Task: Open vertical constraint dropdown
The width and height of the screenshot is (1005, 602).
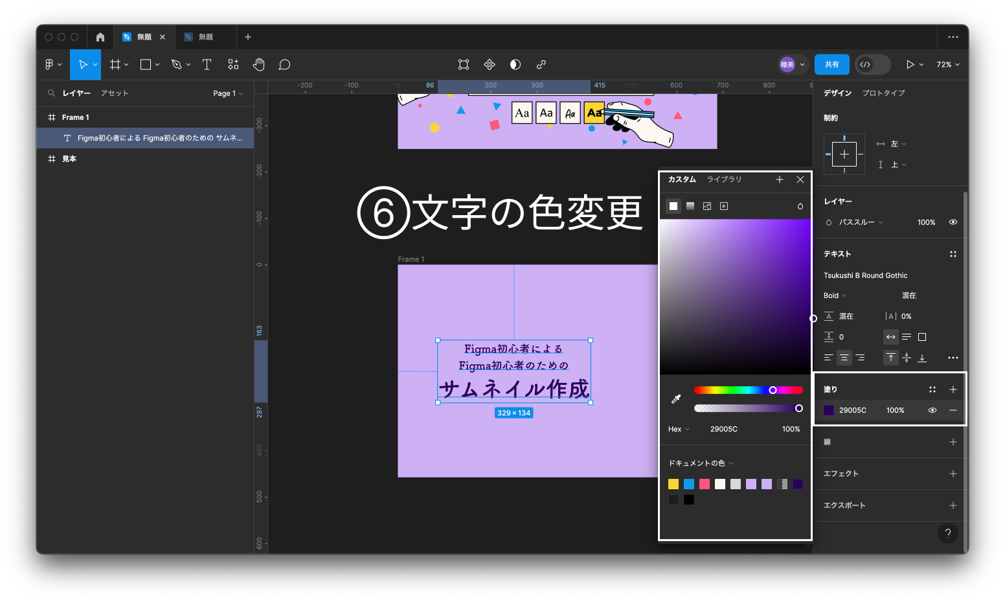Action: (x=898, y=165)
